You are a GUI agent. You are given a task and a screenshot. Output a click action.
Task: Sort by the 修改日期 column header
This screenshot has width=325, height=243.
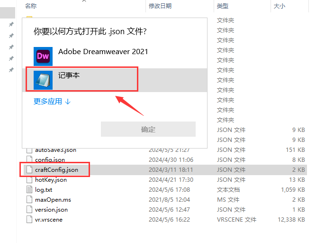click(x=160, y=6)
